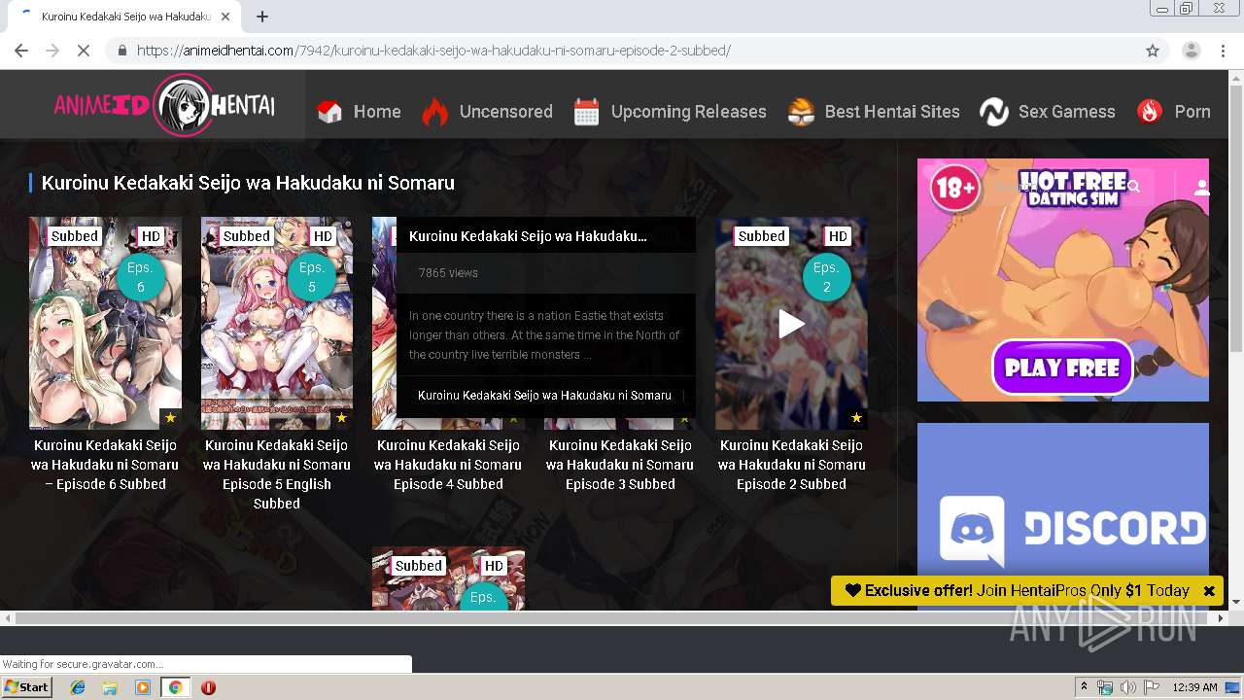Open the Sex Gamess menu item

tap(1066, 112)
